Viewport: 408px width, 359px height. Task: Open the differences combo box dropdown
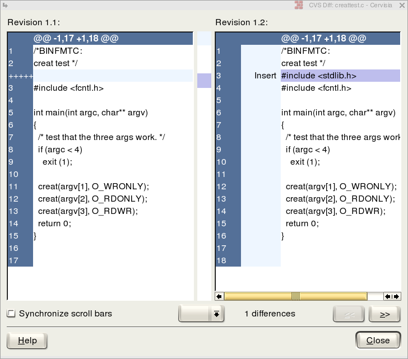[201, 314]
